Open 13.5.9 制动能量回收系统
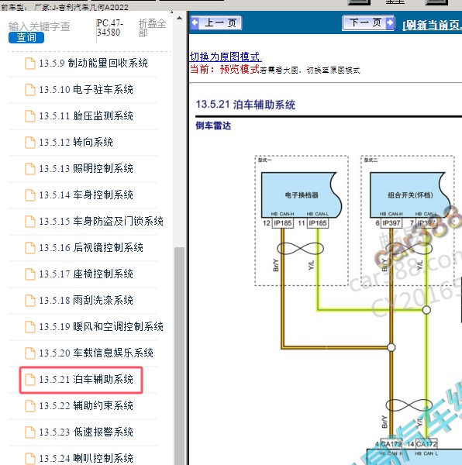The image size is (462, 465). [x=93, y=64]
